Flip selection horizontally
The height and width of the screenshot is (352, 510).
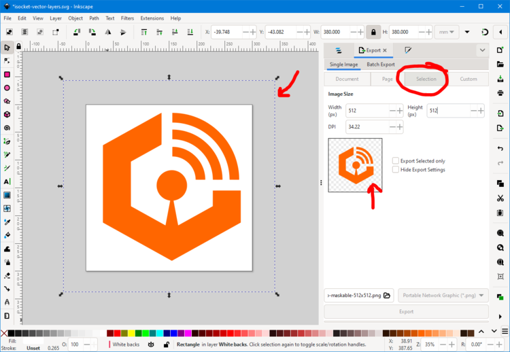107,32
